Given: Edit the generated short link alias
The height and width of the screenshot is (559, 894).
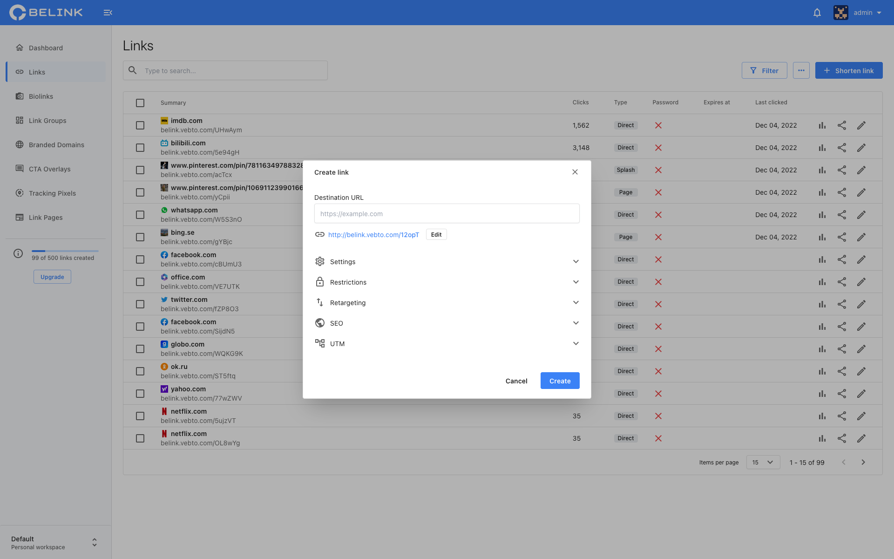Looking at the screenshot, I should pos(436,234).
